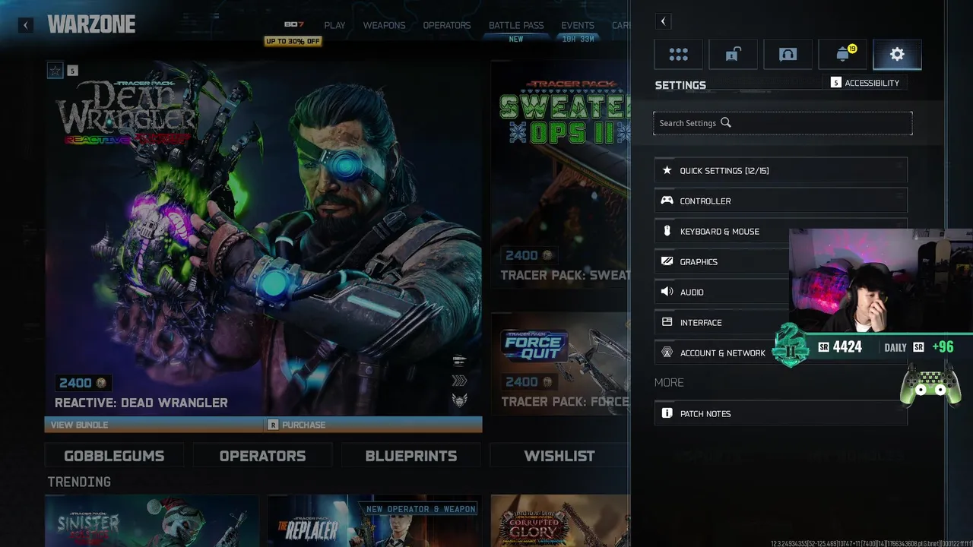Viewport: 973px width, 547px height.
Task: Switch to the WEAPONS tab
Action: tap(384, 25)
